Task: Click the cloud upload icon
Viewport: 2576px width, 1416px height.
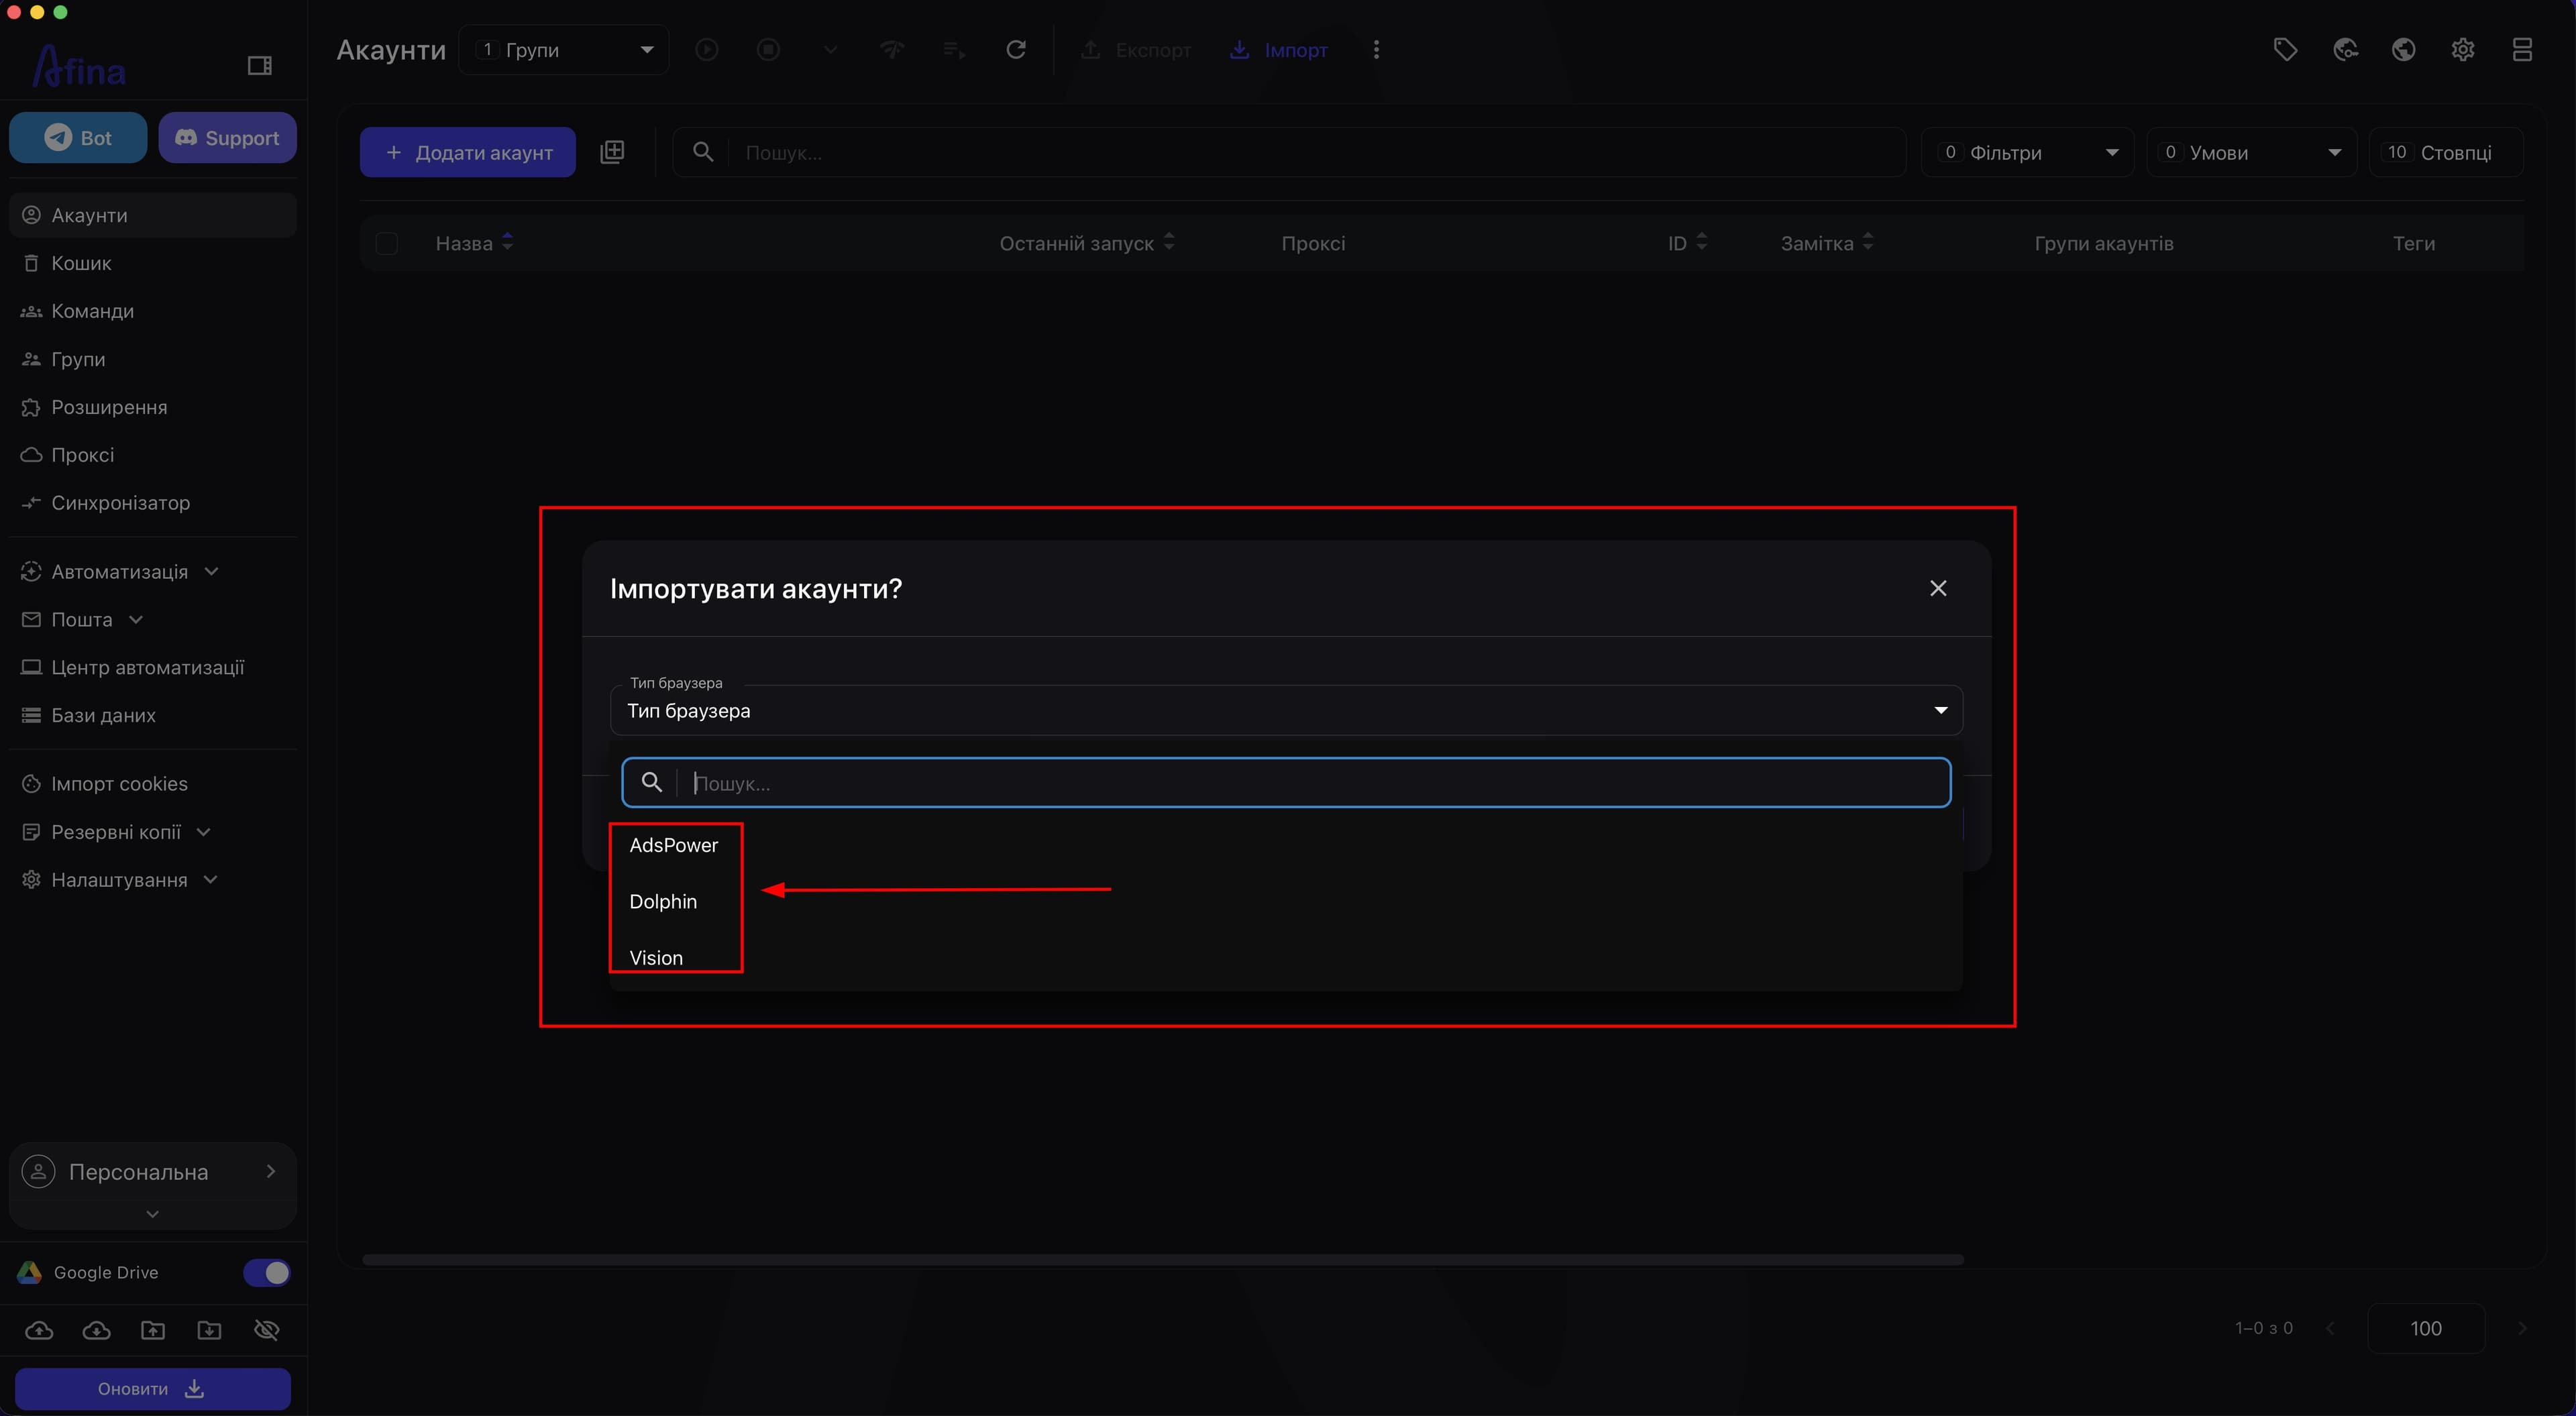Action: (x=39, y=1330)
